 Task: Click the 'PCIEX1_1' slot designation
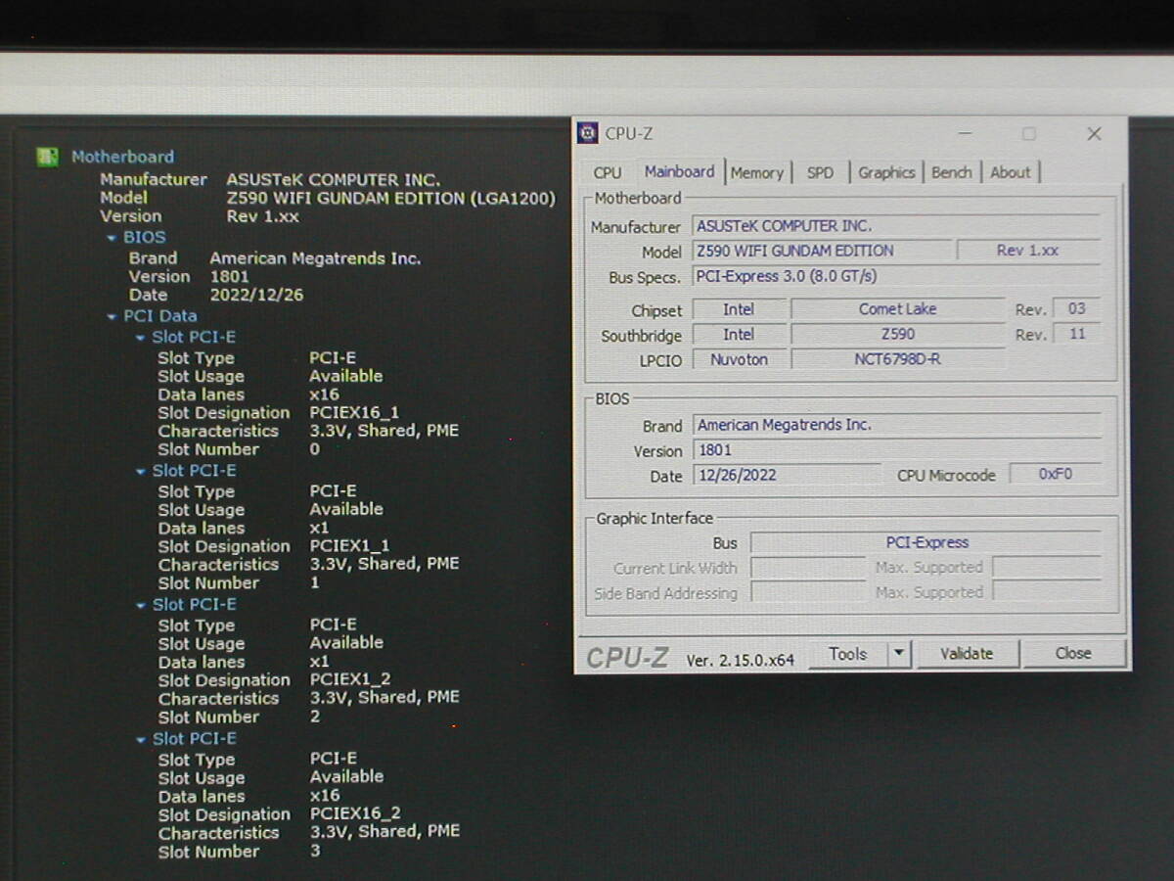(x=349, y=546)
